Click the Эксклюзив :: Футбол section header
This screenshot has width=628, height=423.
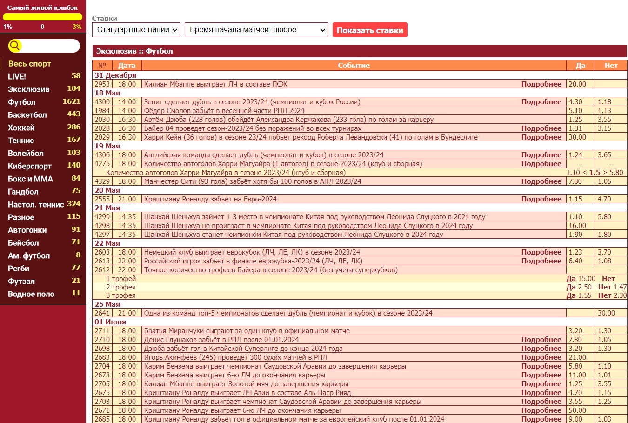[360, 51]
